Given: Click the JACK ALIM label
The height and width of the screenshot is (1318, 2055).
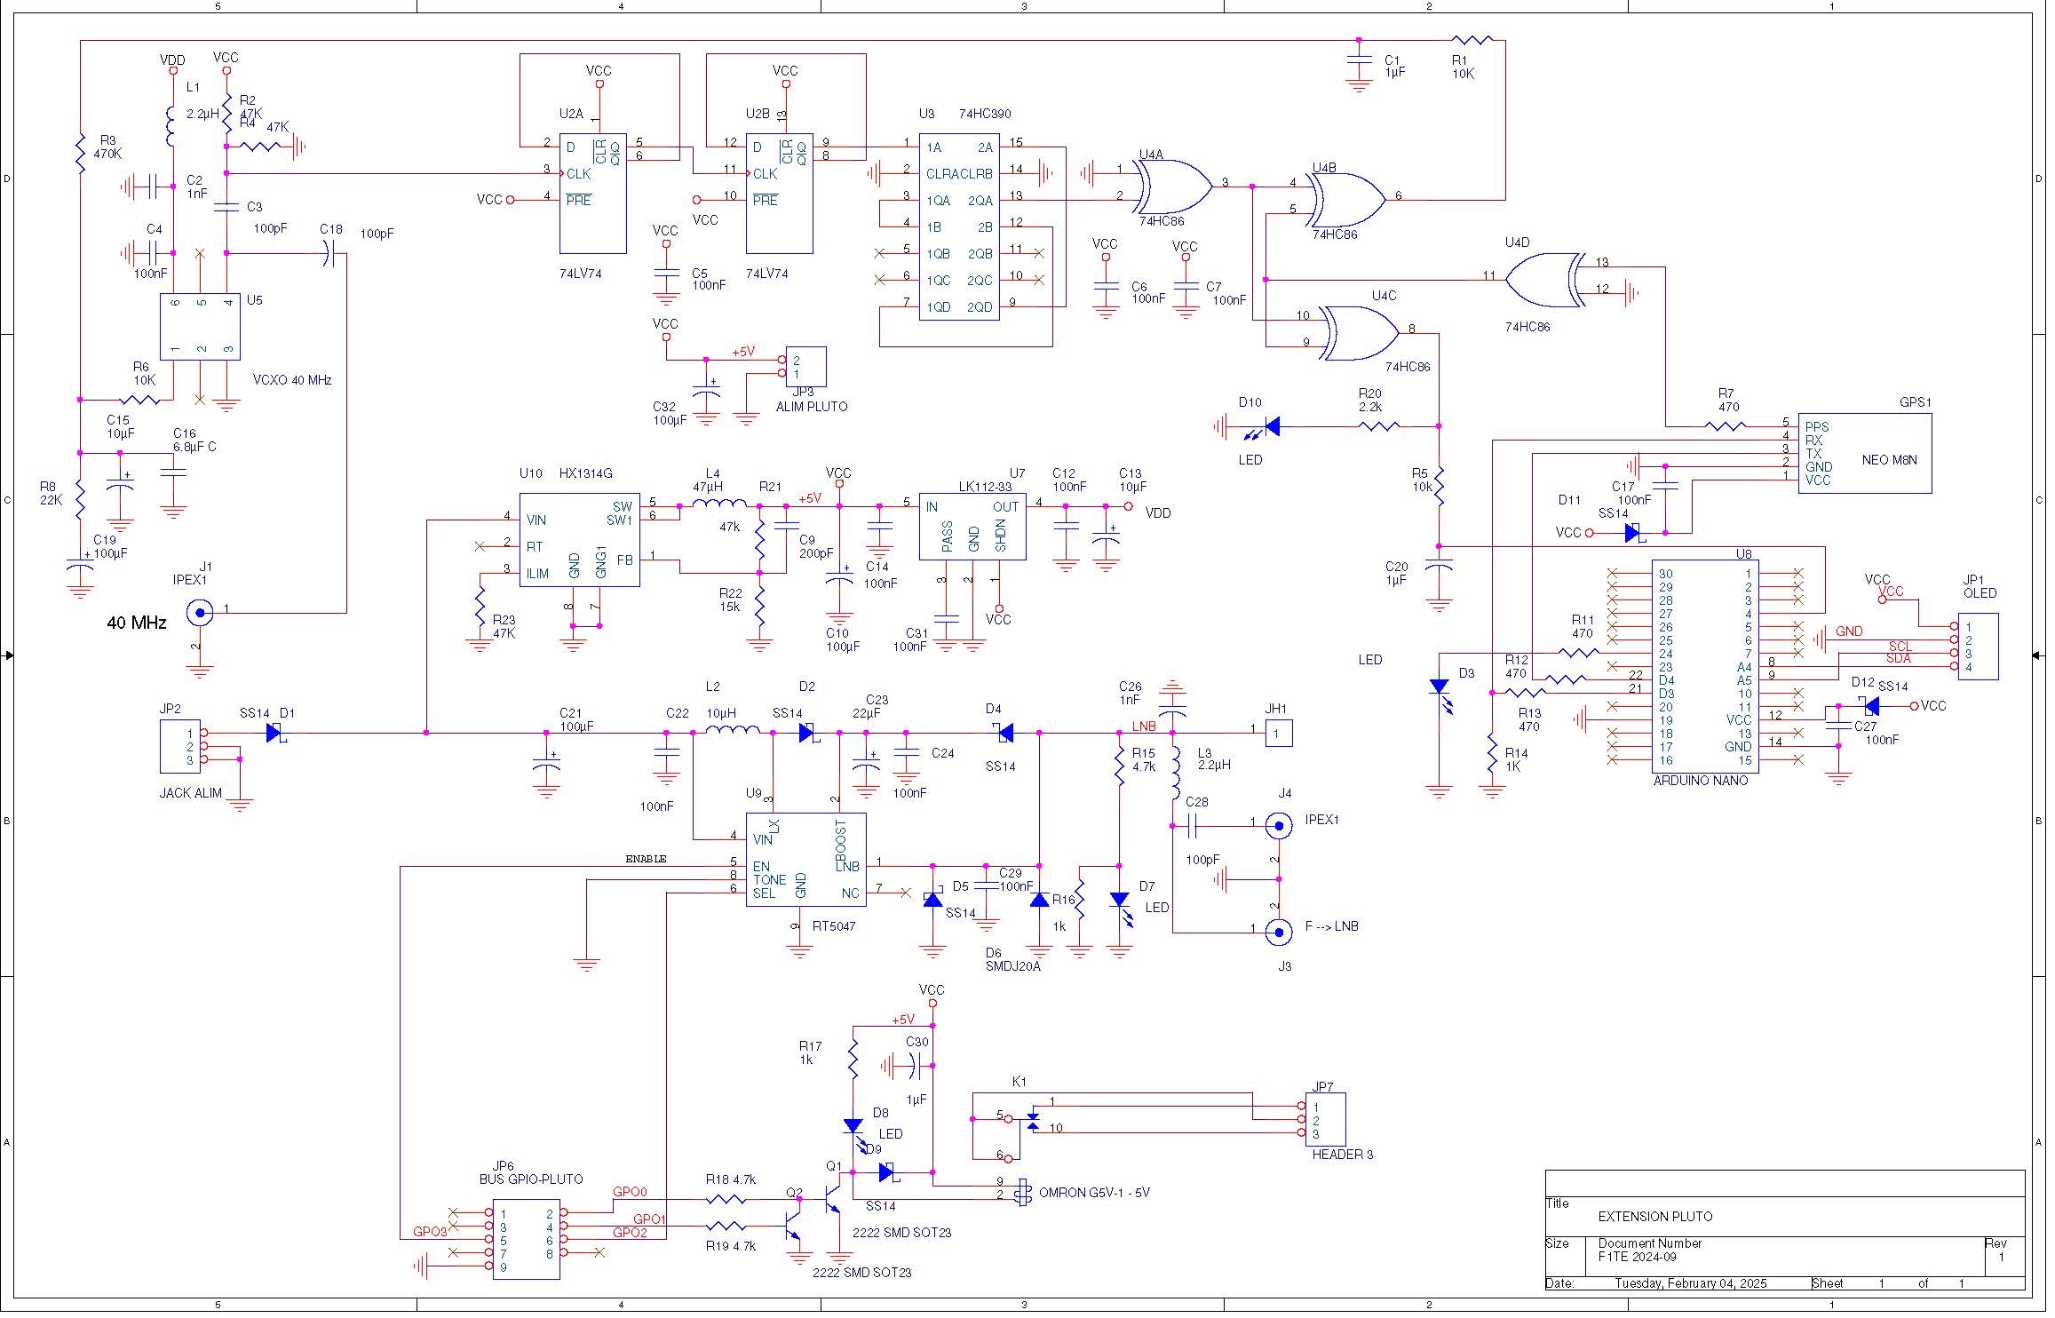Looking at the screenshot, I should click(191, 793).
